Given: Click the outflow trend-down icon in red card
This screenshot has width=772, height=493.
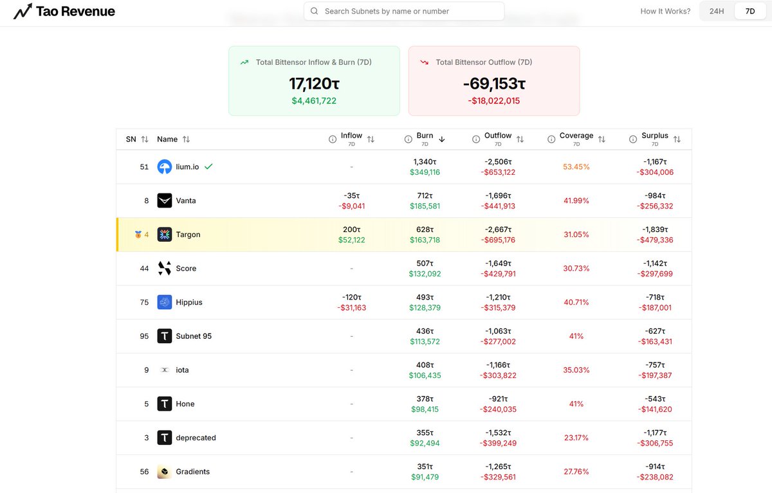Looking at the screenshot, I should coord(425,62).
